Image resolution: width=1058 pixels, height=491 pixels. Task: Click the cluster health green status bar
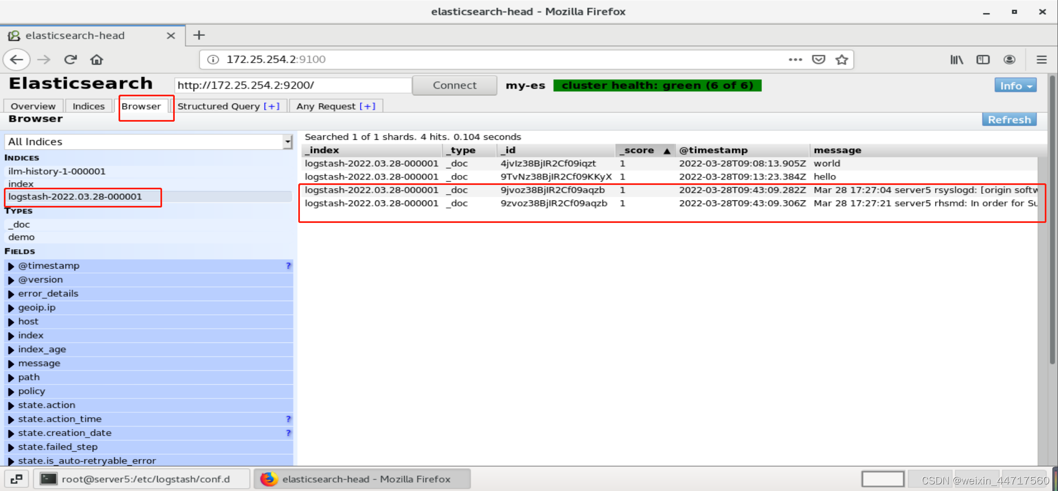pos(657,85)
